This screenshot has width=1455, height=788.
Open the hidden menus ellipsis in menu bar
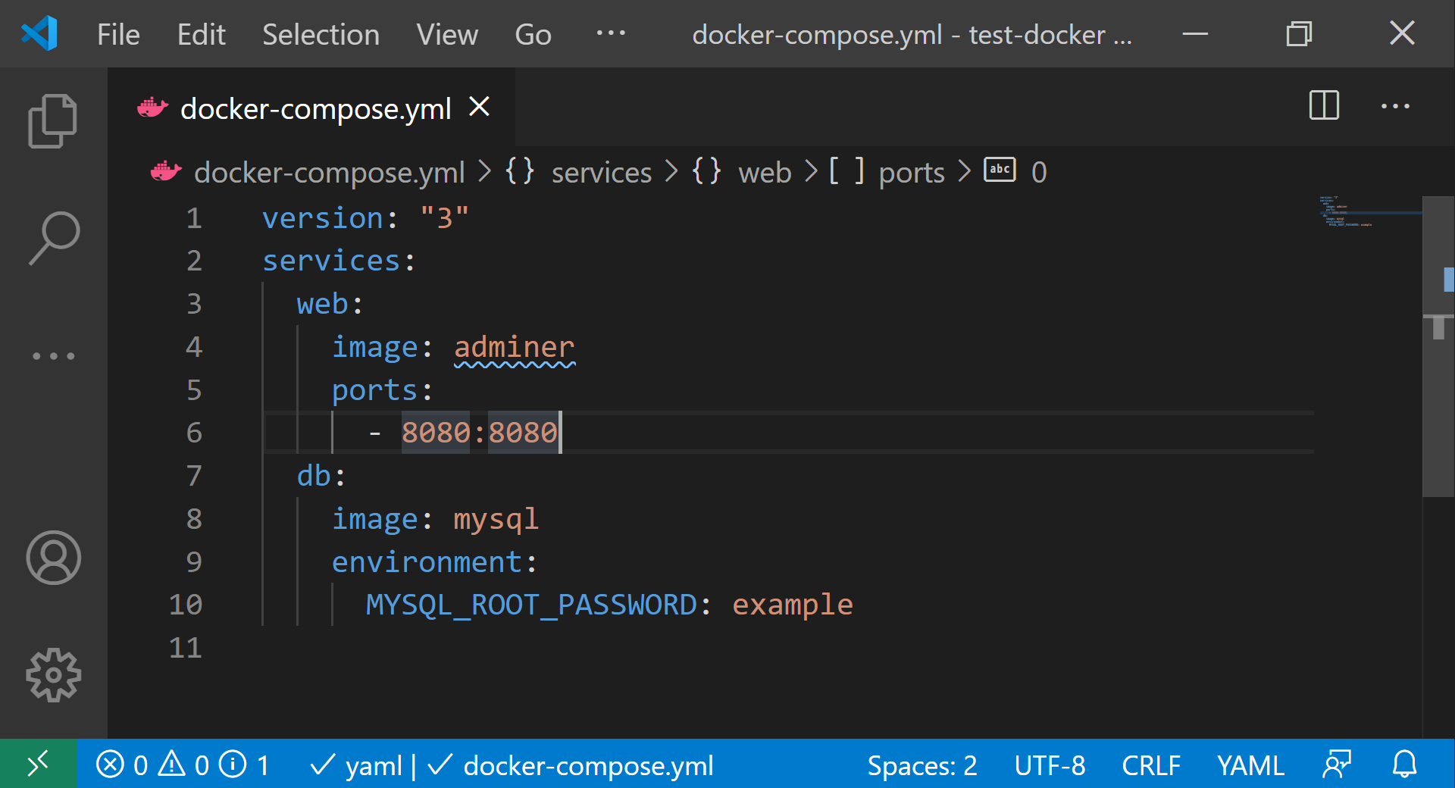tap(611, 33)
